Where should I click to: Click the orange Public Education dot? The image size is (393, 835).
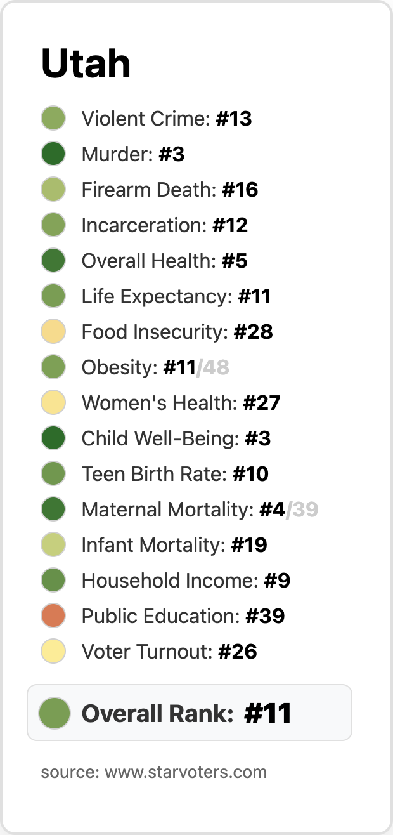pos(53,616)
